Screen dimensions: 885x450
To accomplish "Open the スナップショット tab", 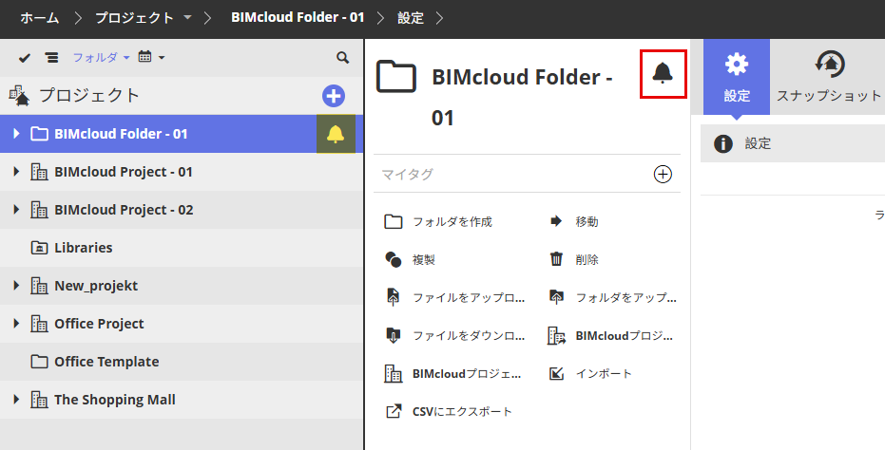I will tap(829, 77).
